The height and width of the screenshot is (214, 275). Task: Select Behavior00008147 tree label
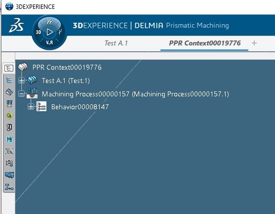pyautogui.click(x=80, y=107)
